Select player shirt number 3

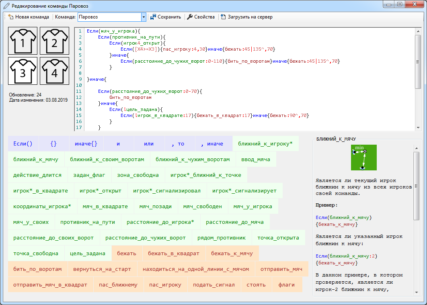pos(23,71)
